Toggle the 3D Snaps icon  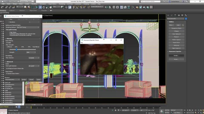[74, 7]
